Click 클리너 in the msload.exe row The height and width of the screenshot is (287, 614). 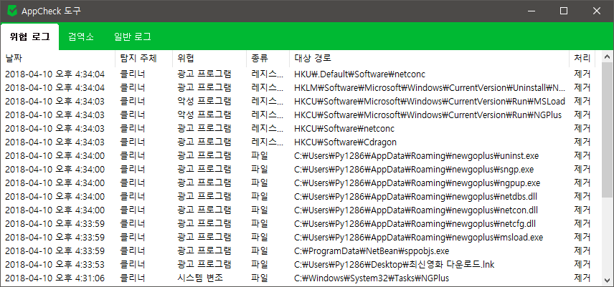coord(133,238)
